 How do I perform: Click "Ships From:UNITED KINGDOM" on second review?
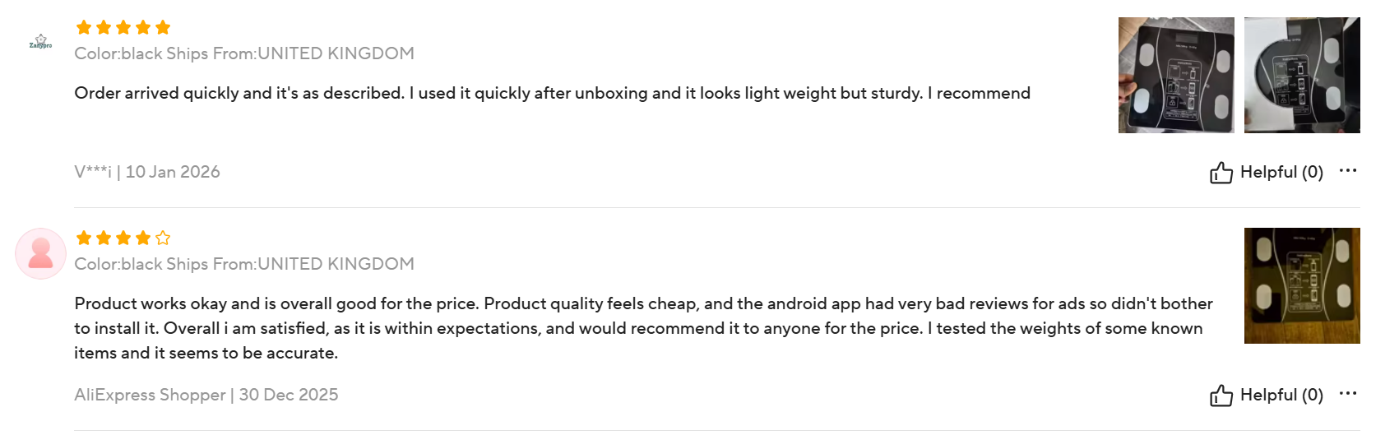tap(313, 264)
